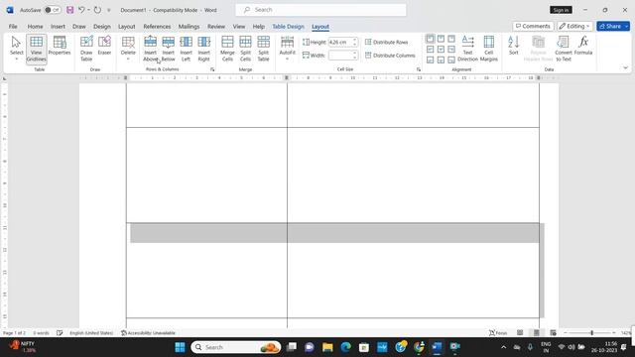Show hidden system tray icons

point(503,347)
